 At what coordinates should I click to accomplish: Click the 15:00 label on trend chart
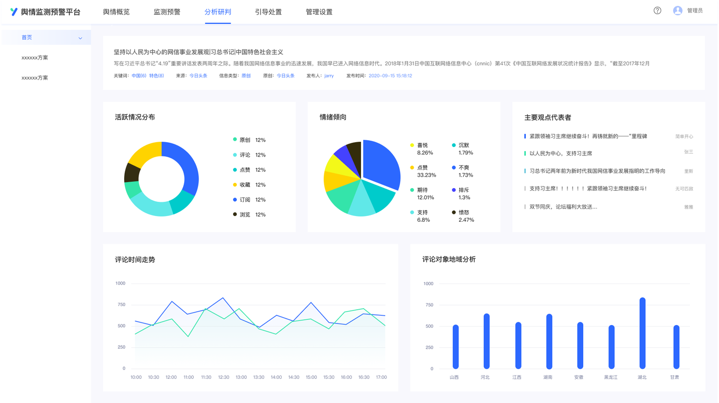click(x=311, y=377)
